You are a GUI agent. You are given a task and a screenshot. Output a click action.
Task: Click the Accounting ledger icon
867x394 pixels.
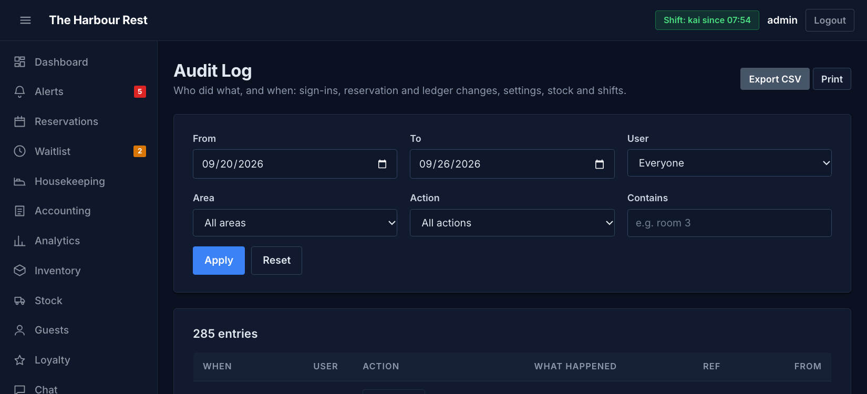19,211
